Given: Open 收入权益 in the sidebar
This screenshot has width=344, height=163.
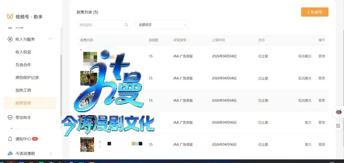Looking at the screenshot, I should coord(23,52).
